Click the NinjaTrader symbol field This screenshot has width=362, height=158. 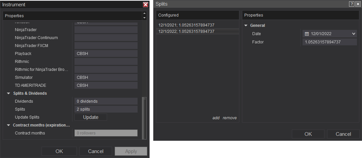(x=106, y=30)
